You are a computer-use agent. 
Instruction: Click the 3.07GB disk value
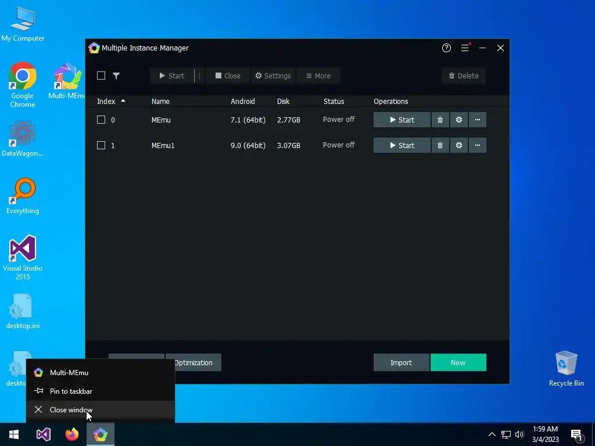pos(288,145)
